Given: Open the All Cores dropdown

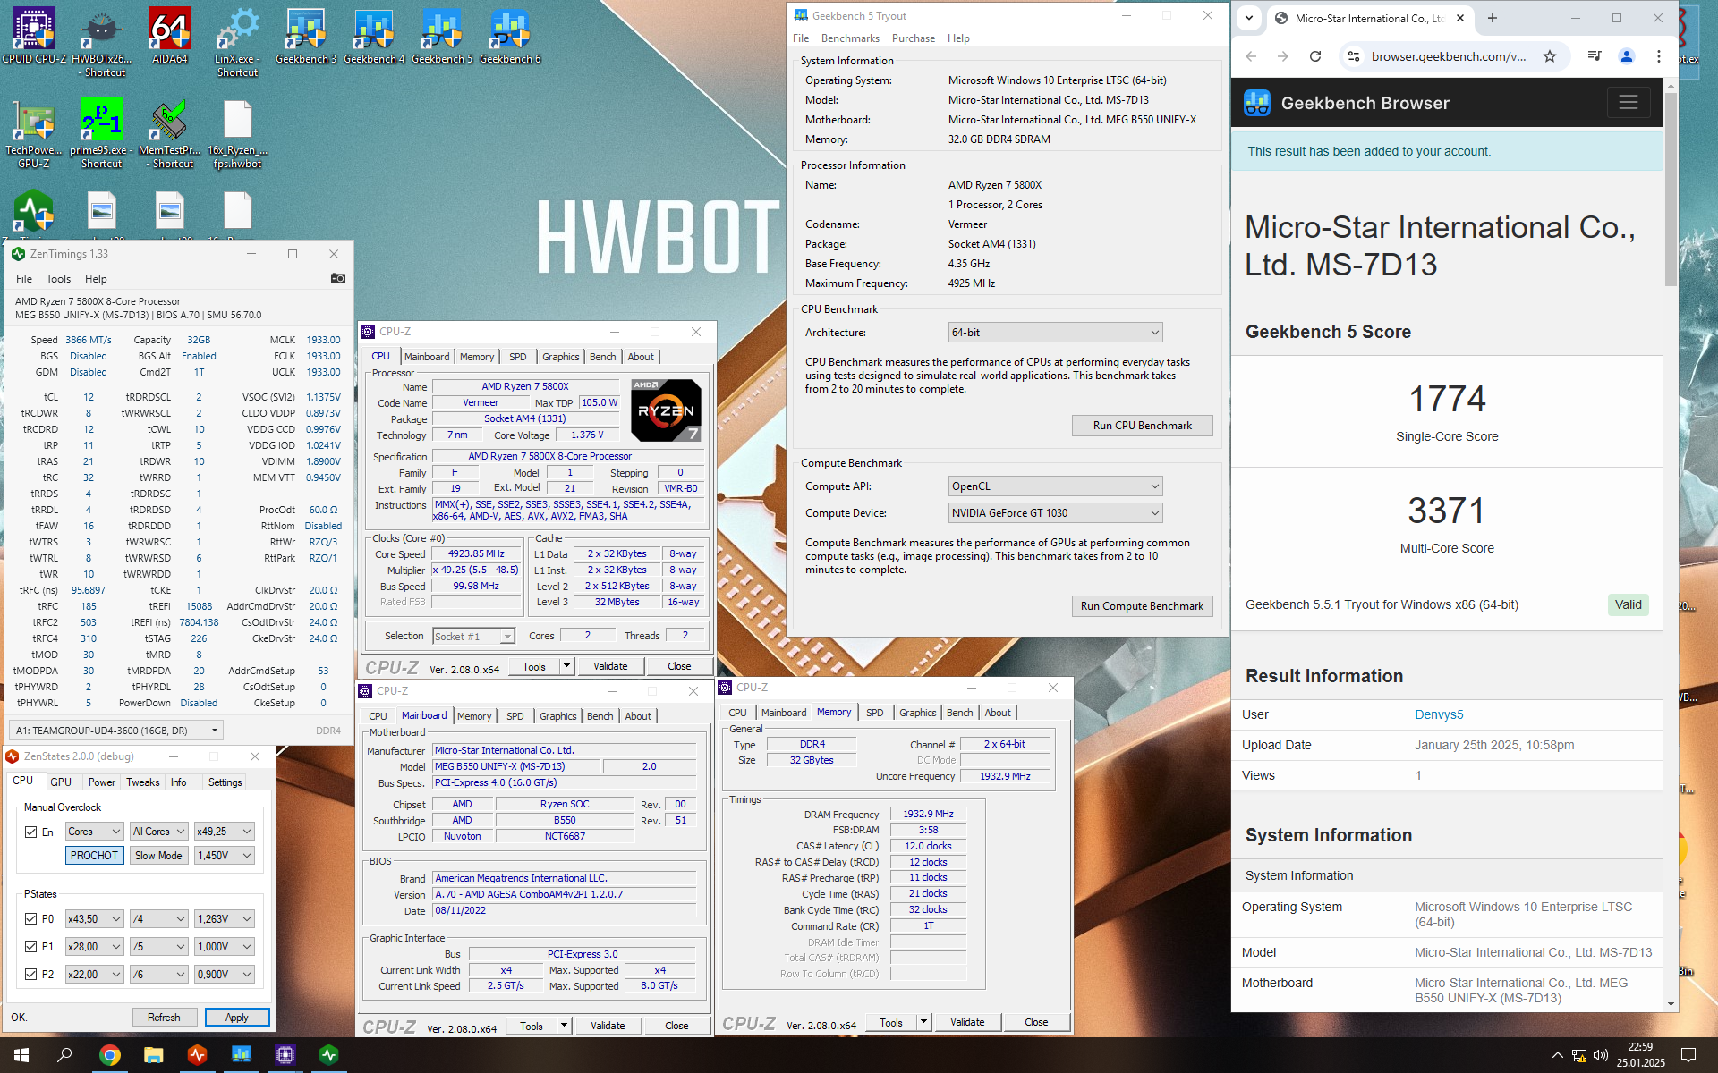Looking at the screenshot, I should (x=158, y=832).
